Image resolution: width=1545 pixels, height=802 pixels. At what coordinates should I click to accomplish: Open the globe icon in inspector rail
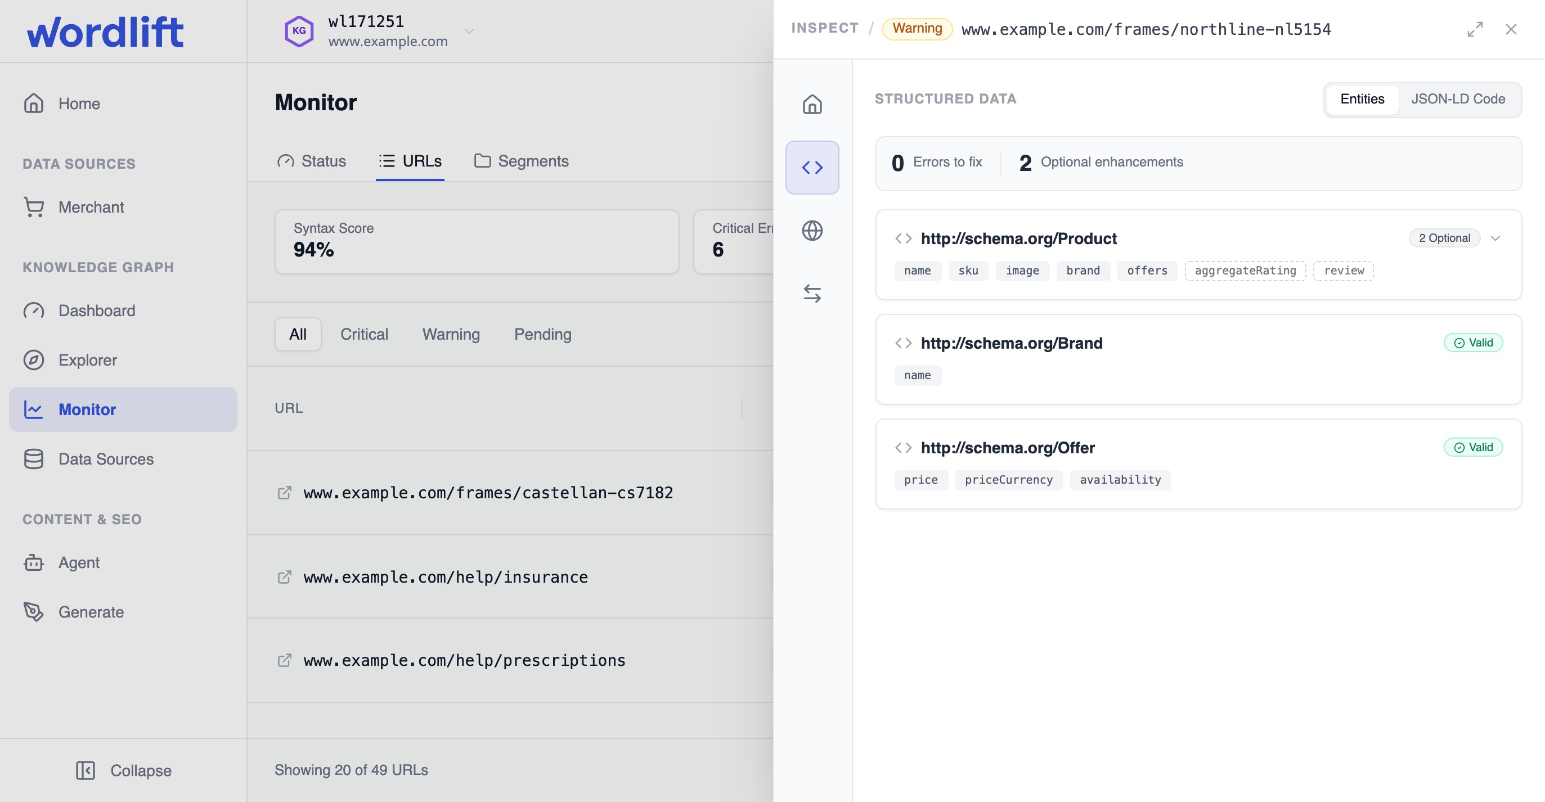(812, 231)
